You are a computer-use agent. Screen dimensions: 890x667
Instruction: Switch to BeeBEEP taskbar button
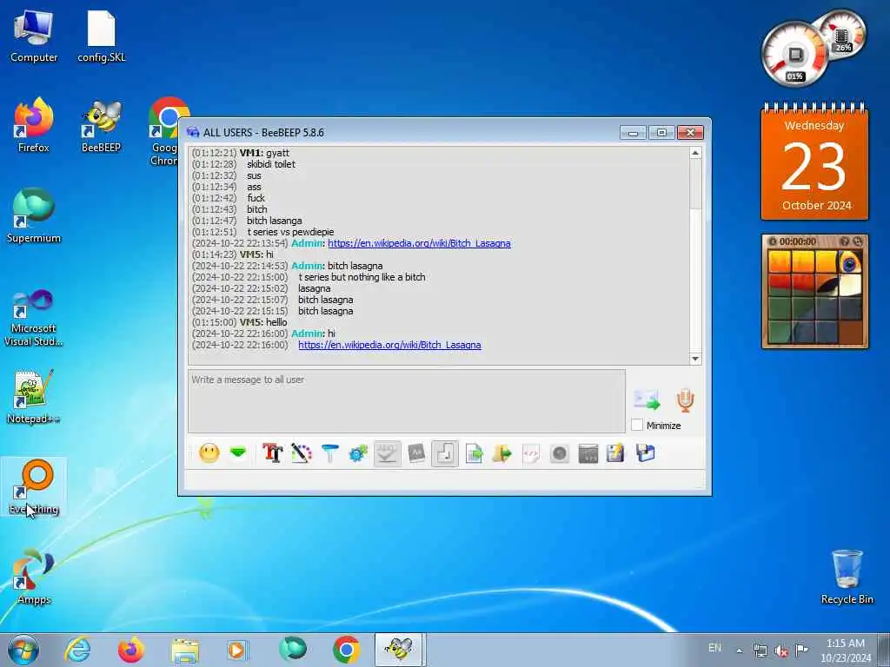pos(399,650)
